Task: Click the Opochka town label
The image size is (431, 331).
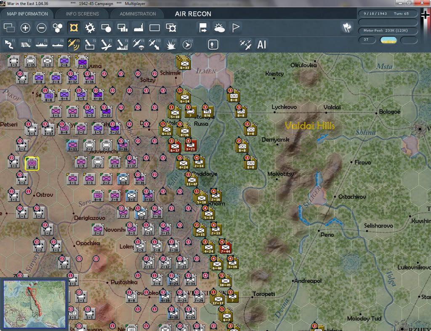Action: (x=88, y=244)
